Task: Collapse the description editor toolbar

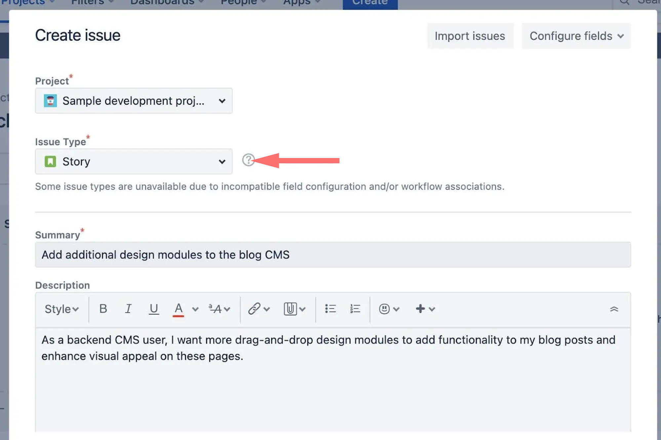Action: point(614,309)
